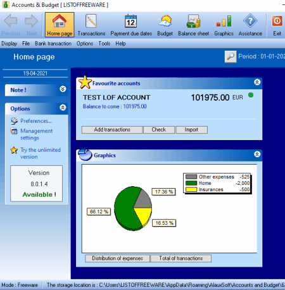Open the Bank transaction menu
This screenshot has height=290, width=285.
53,44
